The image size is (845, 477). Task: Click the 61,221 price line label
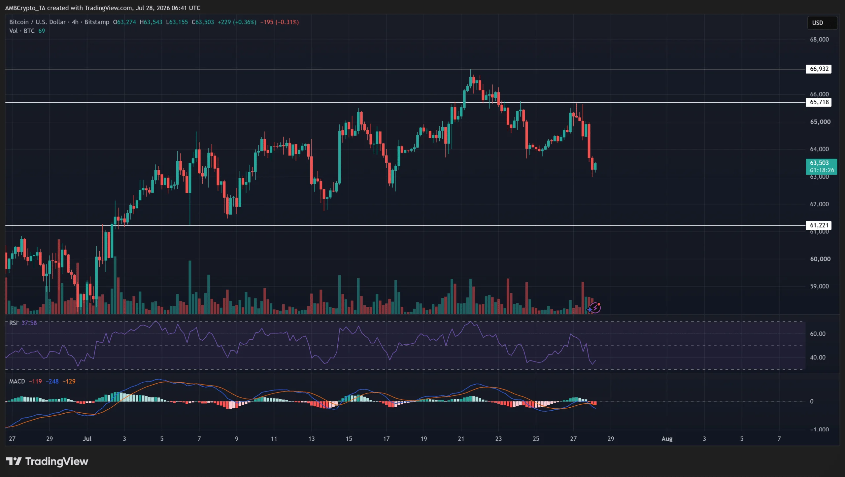tap(819, 225)
